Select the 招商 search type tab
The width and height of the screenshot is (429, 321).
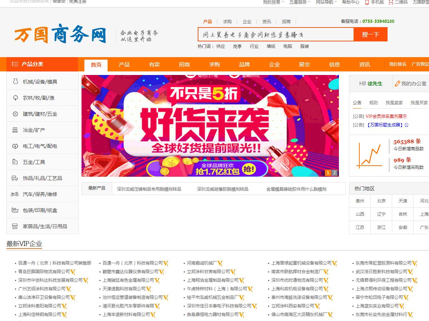coord(286,21)
